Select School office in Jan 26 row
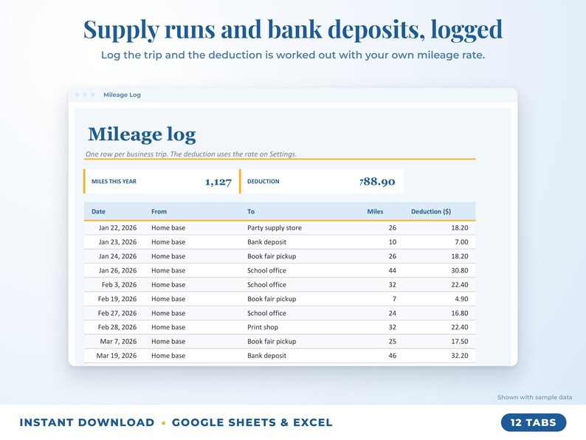Screen dimensions: 586x440 267,270
